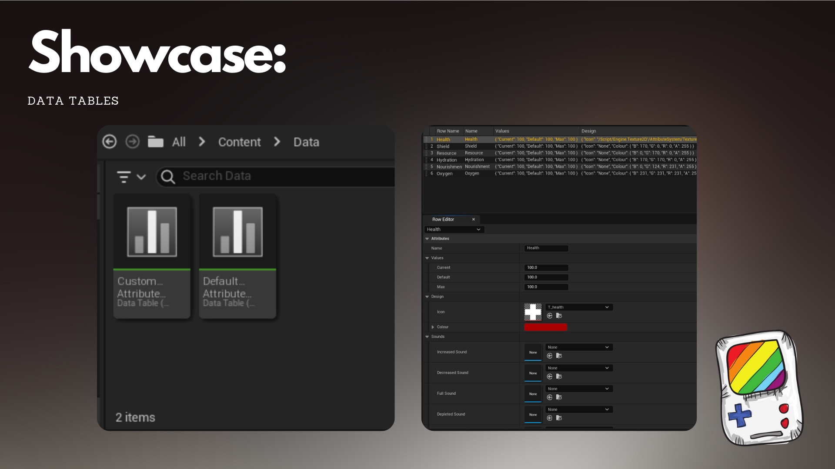Collapse the Sounds section in the Row Editor

click(x=427, y=337)
